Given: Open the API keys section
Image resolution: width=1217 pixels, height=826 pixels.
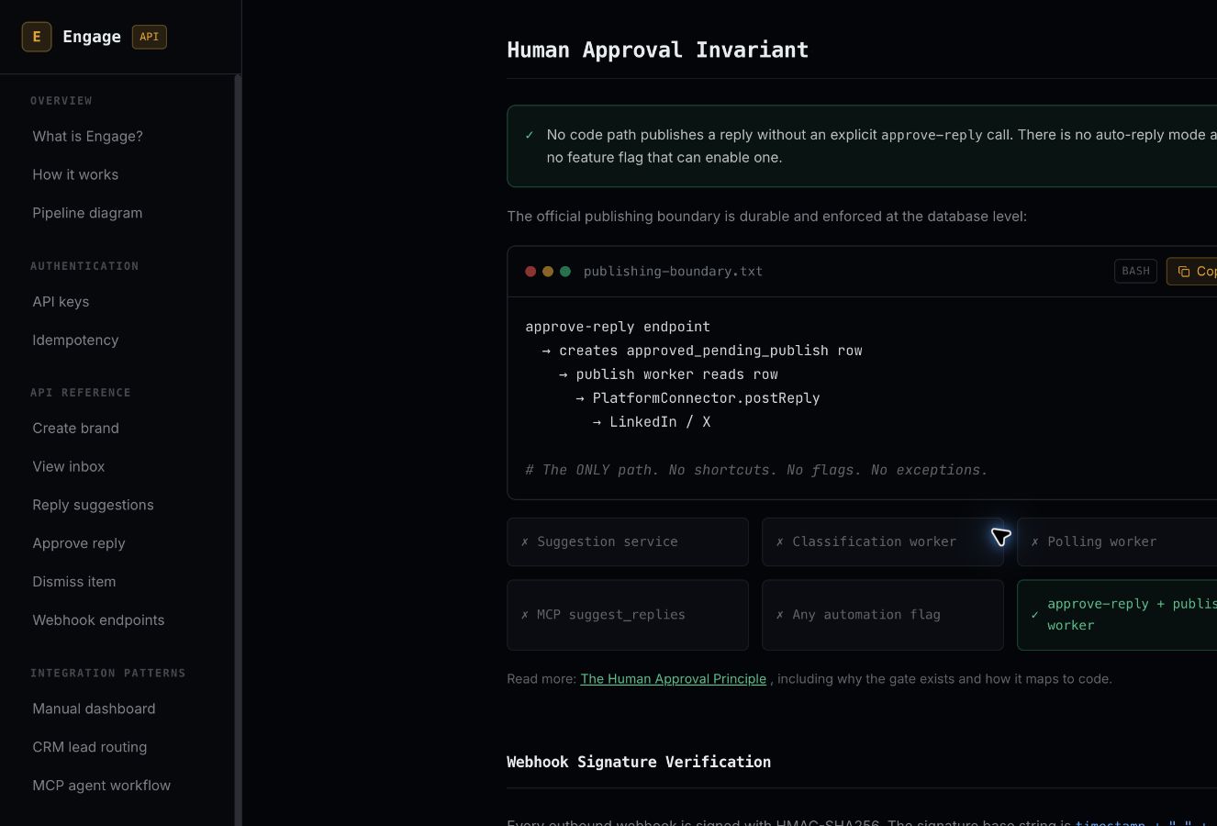Looking at the screenshot, I should pos(61,301).
